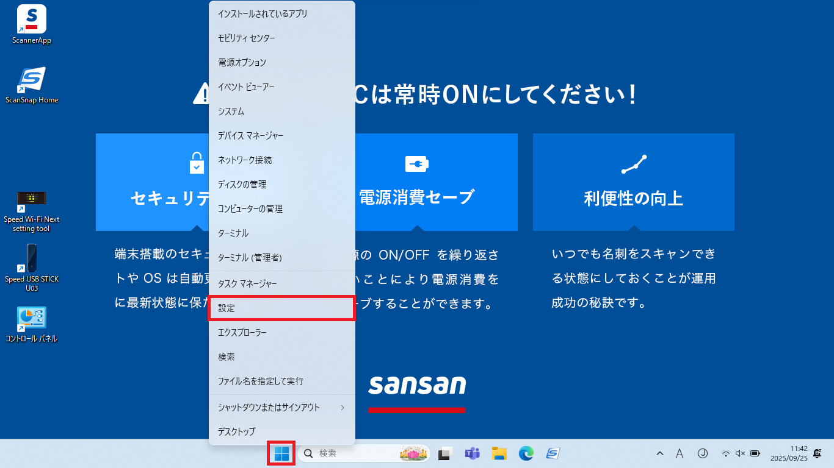Open the clock showing 11:42 and date
This screenshot has width=834, height=468.
coord(788,453)
